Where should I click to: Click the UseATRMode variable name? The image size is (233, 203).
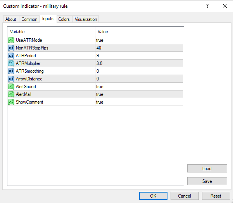pyautogui.click(x=29, y=40)
